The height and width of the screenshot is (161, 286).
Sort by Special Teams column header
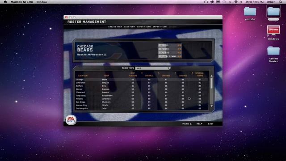(x=200, y=74)
